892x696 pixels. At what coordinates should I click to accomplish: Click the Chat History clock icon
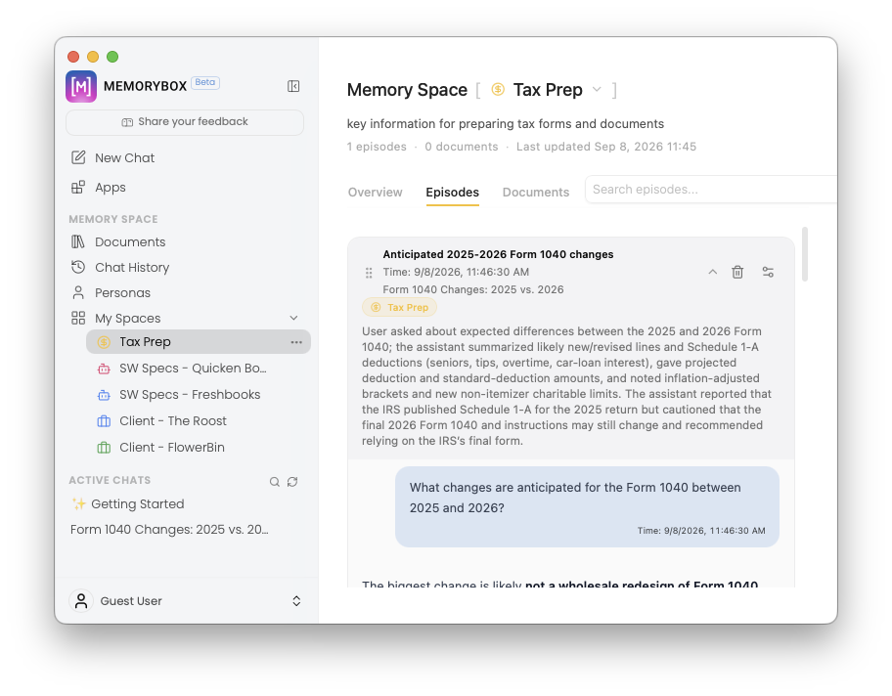click(x=78, y=267)
